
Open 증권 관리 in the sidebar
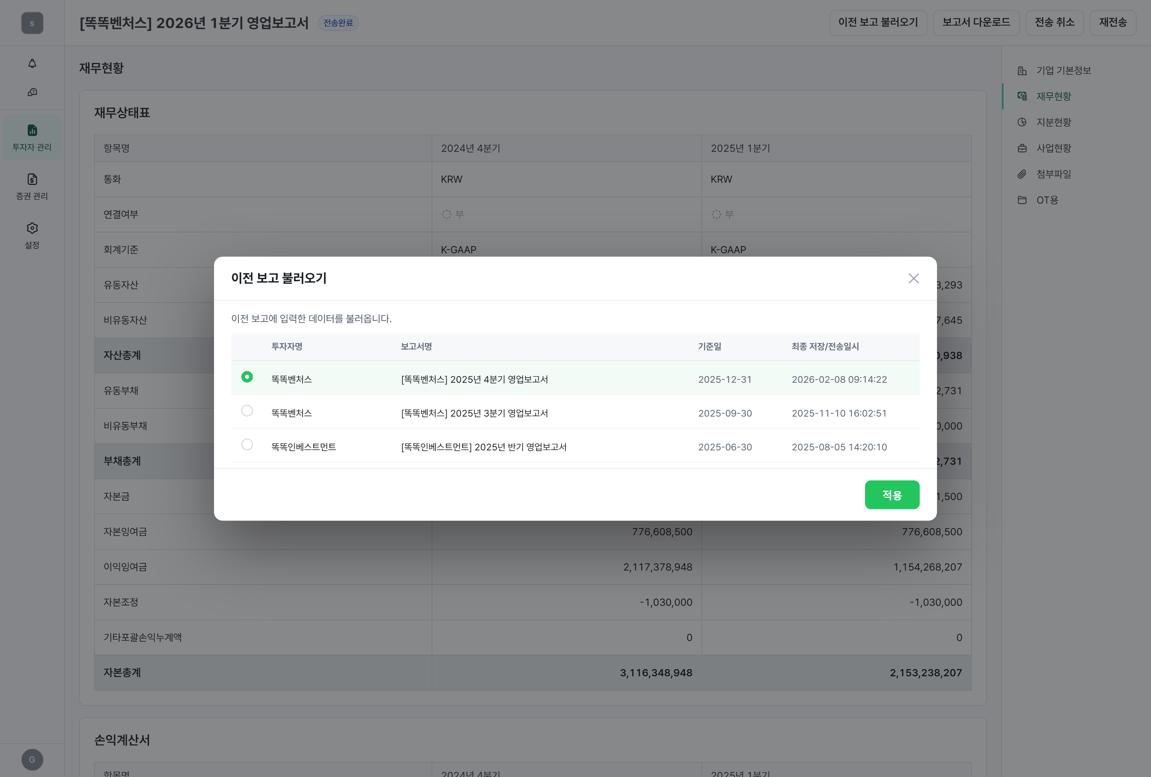click(x=32, y=187)
